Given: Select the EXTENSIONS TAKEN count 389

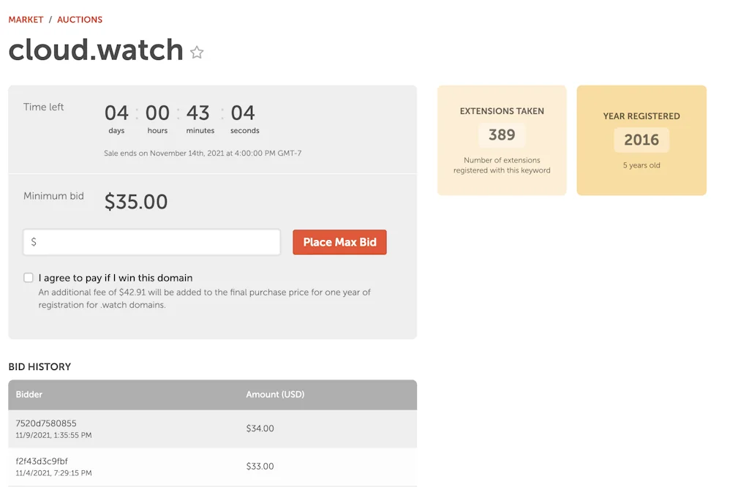Looking at the screenshot, I should coord(502,135).
